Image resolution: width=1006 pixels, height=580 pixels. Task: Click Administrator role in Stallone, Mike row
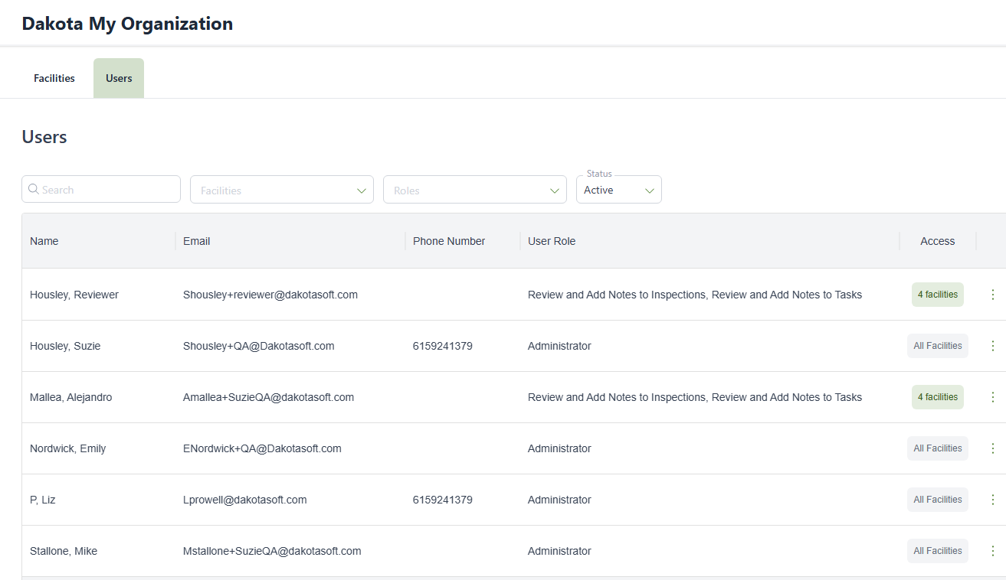coord(559,551)
